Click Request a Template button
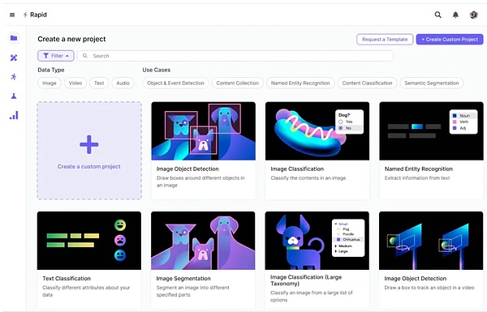 coord(385,40)
